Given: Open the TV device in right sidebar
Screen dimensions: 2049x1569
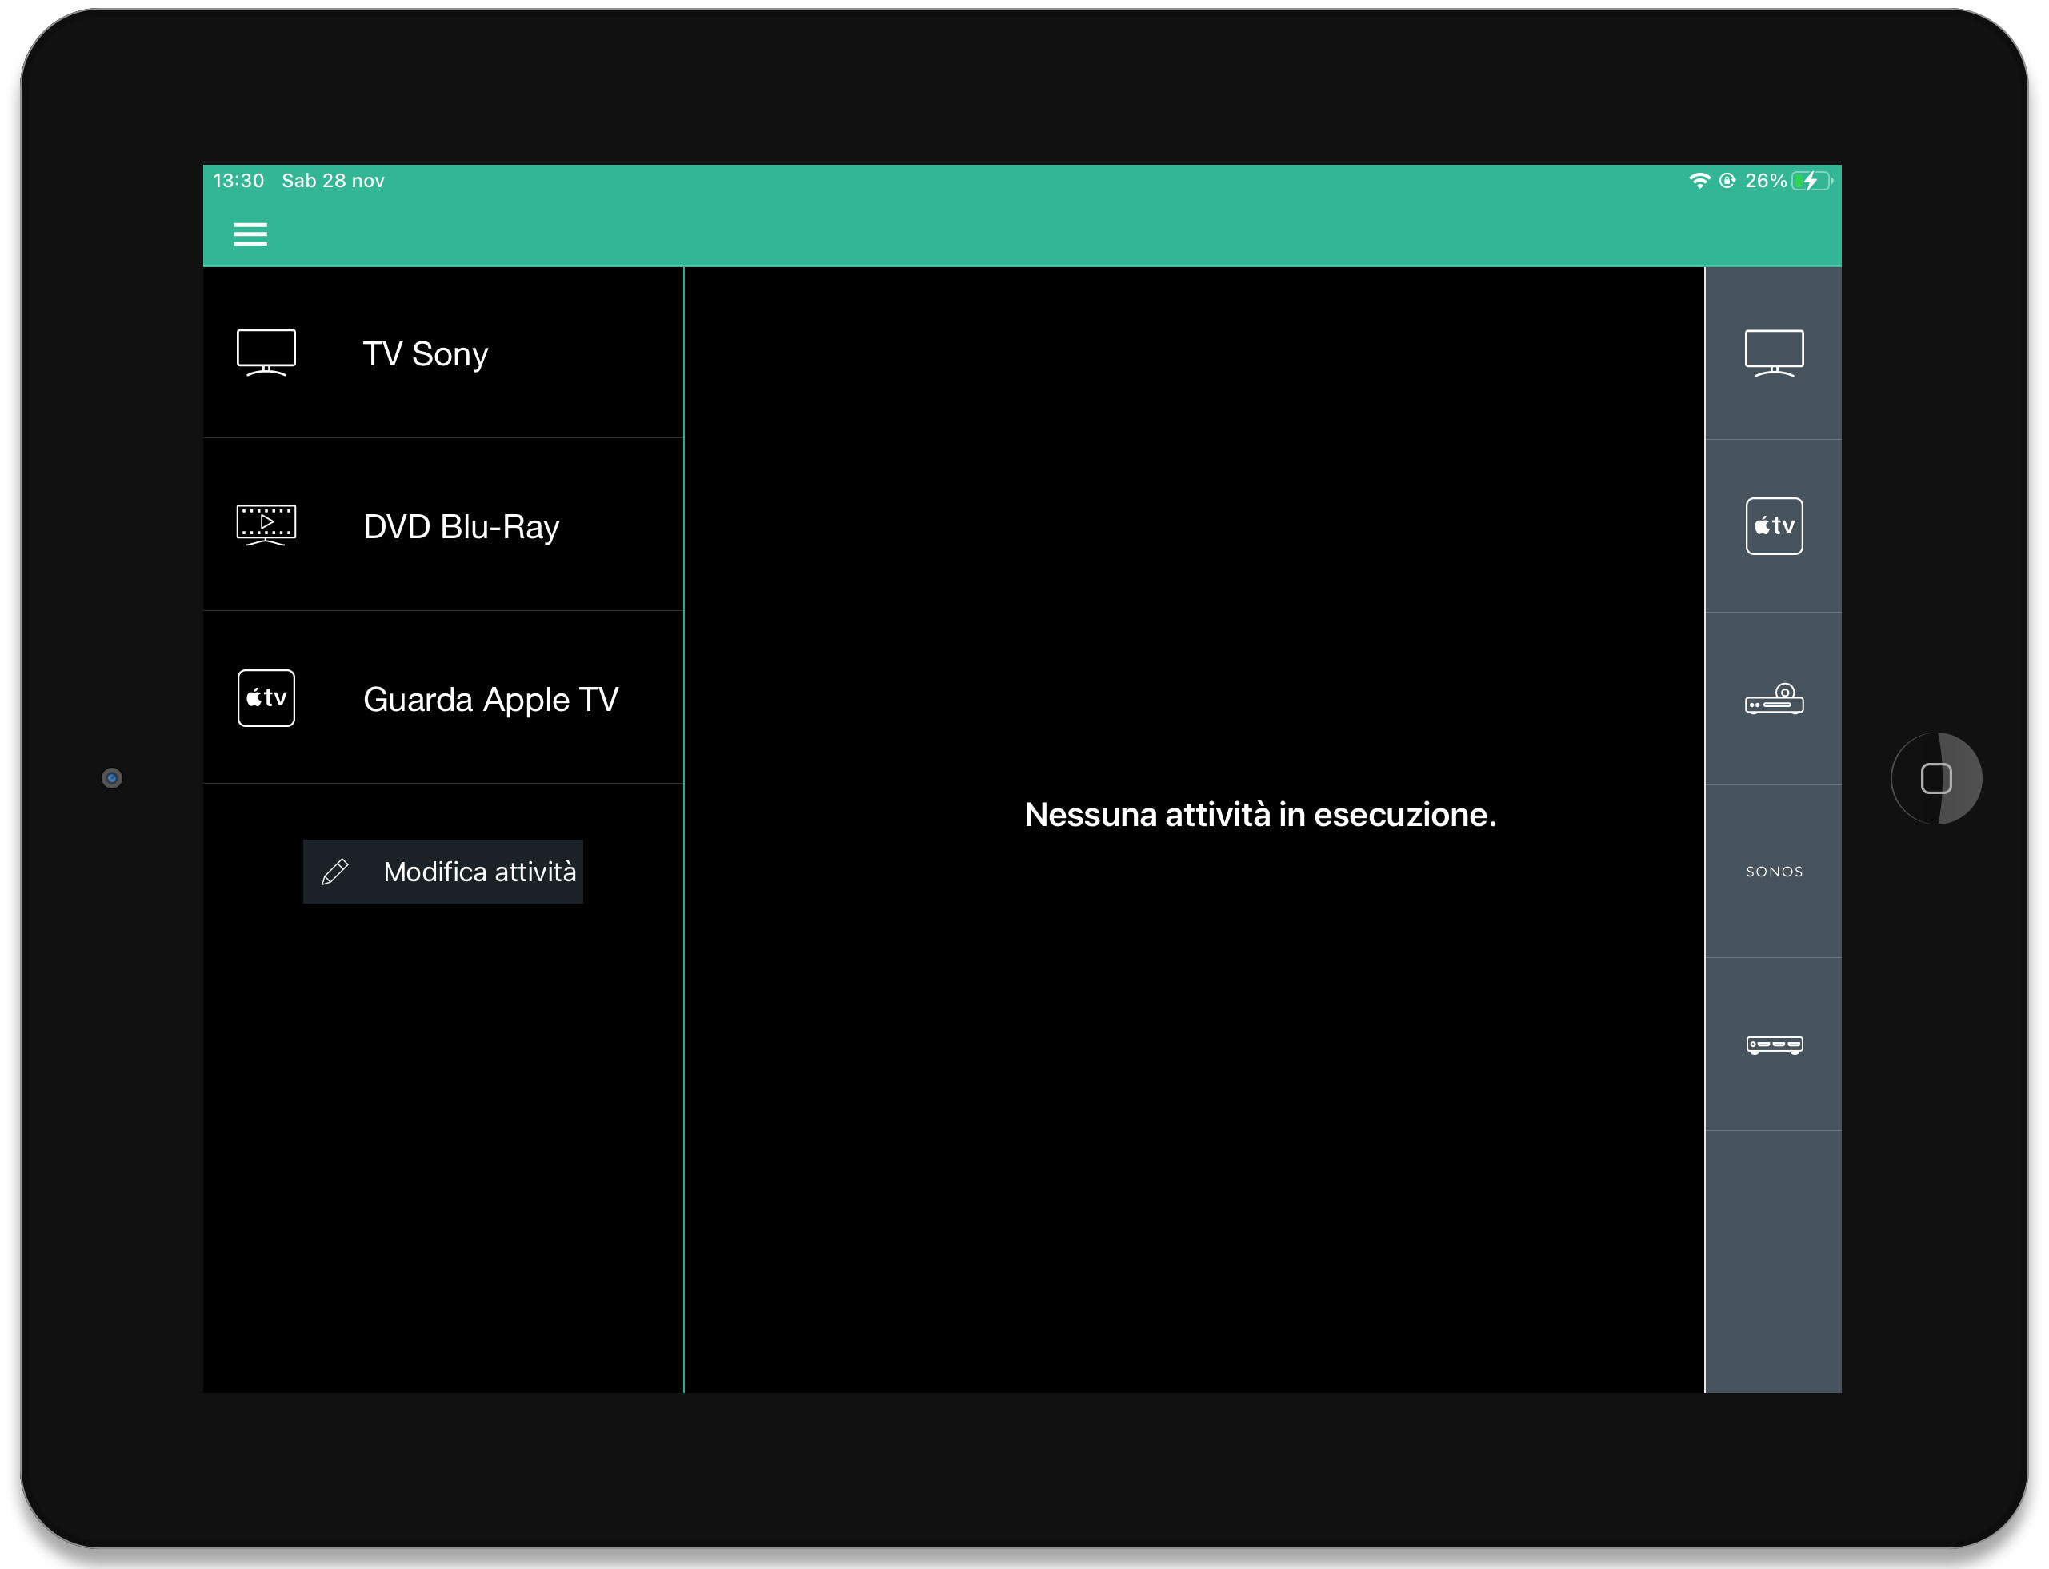Looking at the screenshot, I should (1773, 353).
